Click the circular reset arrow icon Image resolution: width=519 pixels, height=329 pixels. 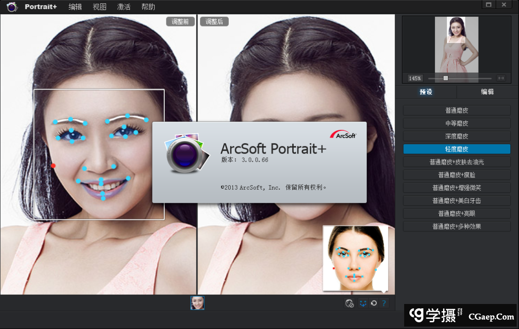pyautogui.click(x=374, y=303)
